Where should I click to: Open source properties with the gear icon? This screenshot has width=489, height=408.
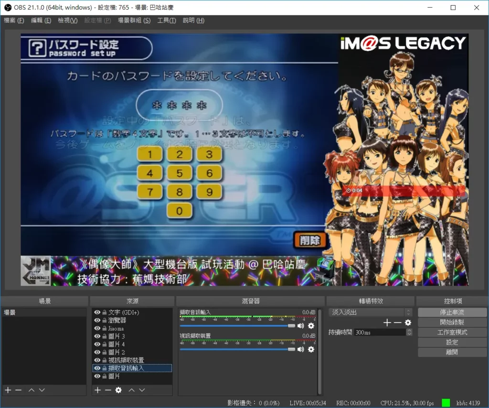click(x=118, y=390)
